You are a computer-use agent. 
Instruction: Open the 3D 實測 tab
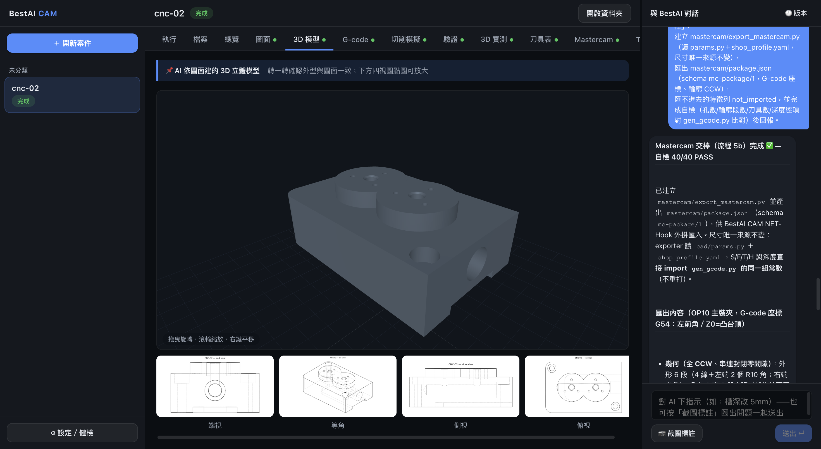(497, 39)
